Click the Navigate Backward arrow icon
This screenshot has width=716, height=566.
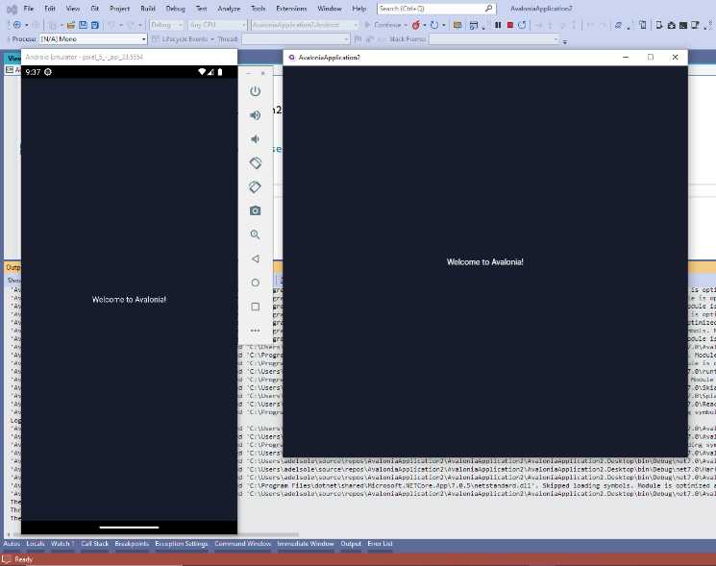tap(17, 25)
